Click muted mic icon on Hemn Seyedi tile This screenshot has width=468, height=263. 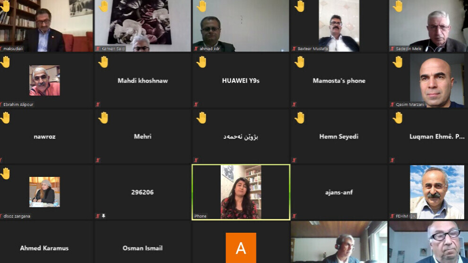(294, 160)
